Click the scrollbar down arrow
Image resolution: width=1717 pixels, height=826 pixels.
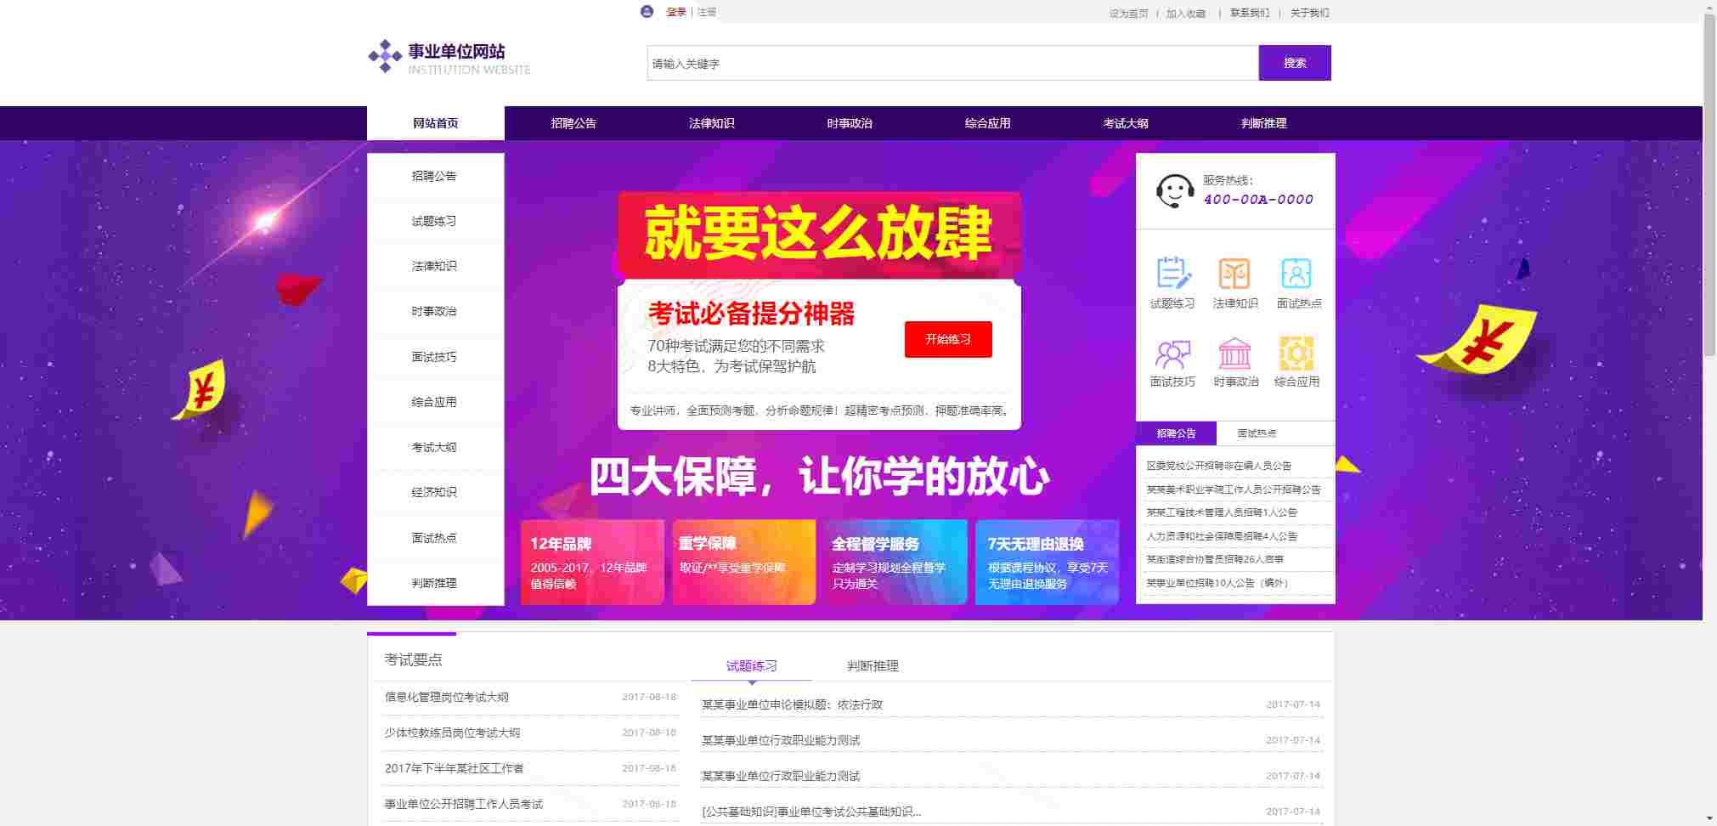(x=1709, y=818)
